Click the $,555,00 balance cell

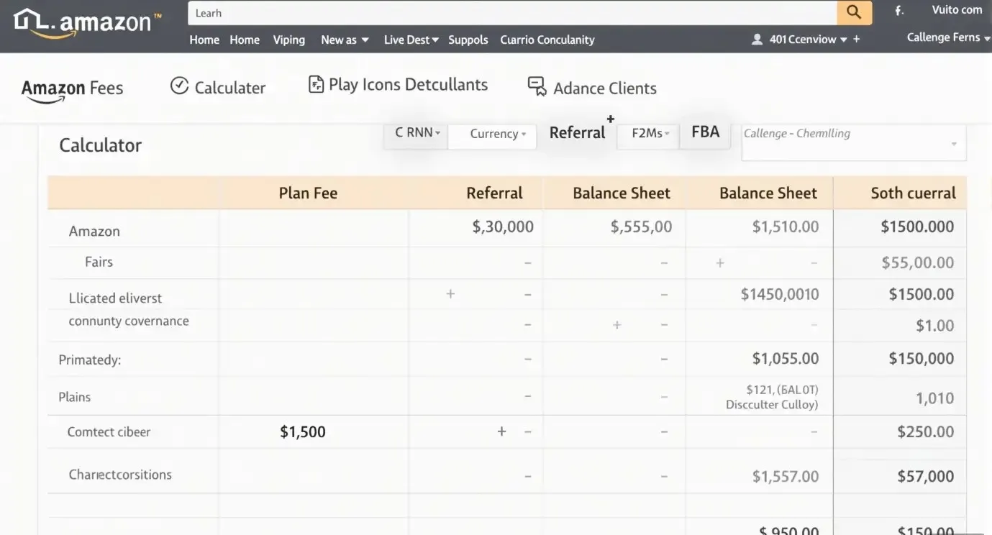click(x=641, y=227)
